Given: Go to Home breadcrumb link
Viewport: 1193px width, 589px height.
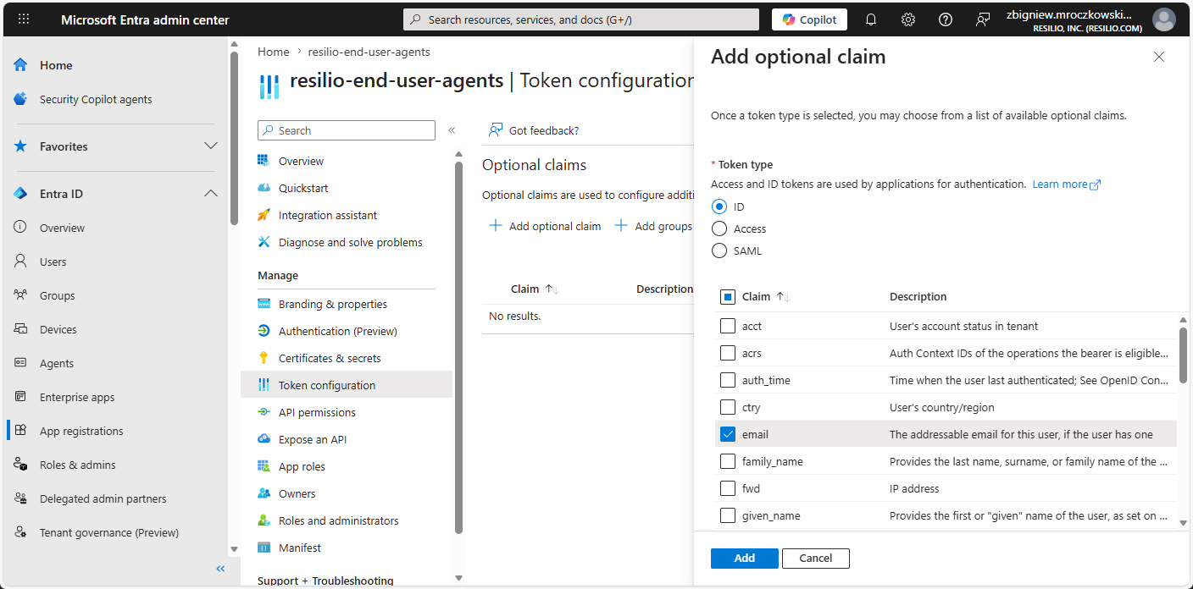Looking at the screenshot, I should [x=274, y=52].
